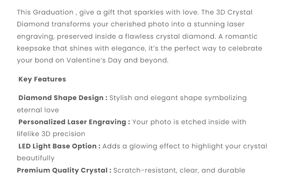
Task: Click the phrase 'stunning laser' in paragraph
Action: pyautogui.click(x=222, y=25)
